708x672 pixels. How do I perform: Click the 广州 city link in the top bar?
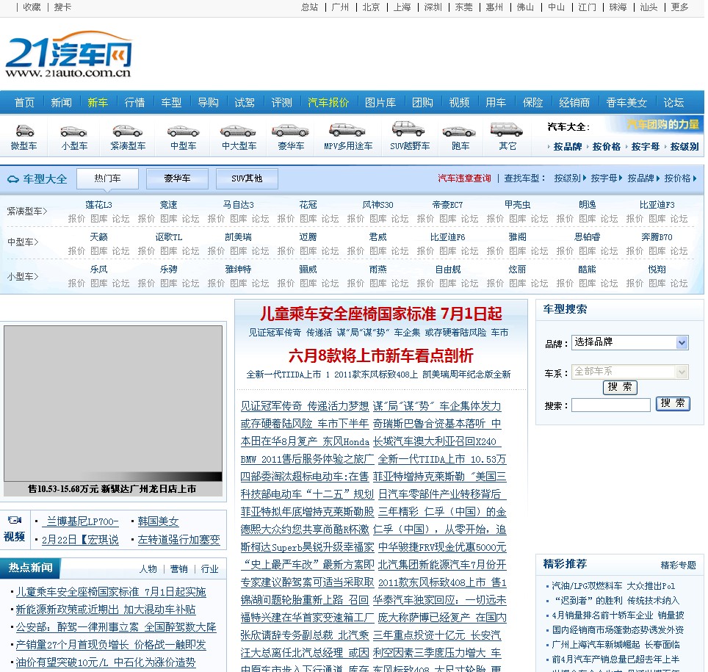coord(340,7)
